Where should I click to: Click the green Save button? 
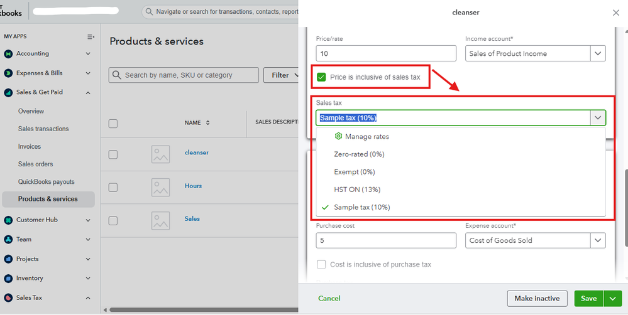[x=589, y=299]
